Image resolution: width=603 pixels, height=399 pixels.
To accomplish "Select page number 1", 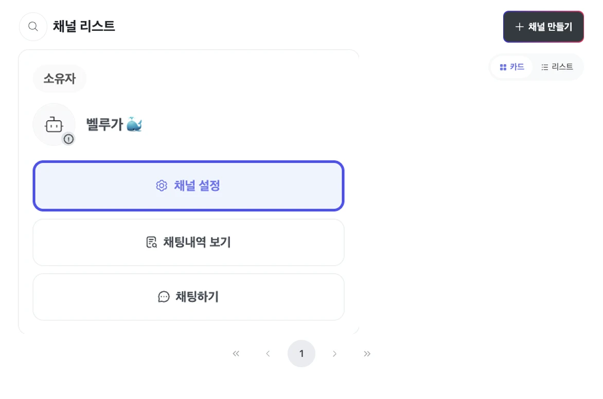I will (x=302, y=353).
